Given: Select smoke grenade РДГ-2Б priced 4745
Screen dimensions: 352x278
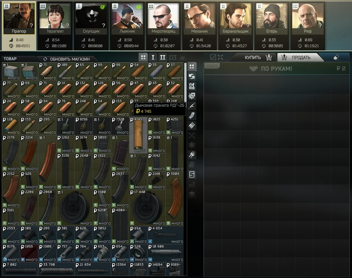Looking at the screenshot, I should click(x=138, y=135).
